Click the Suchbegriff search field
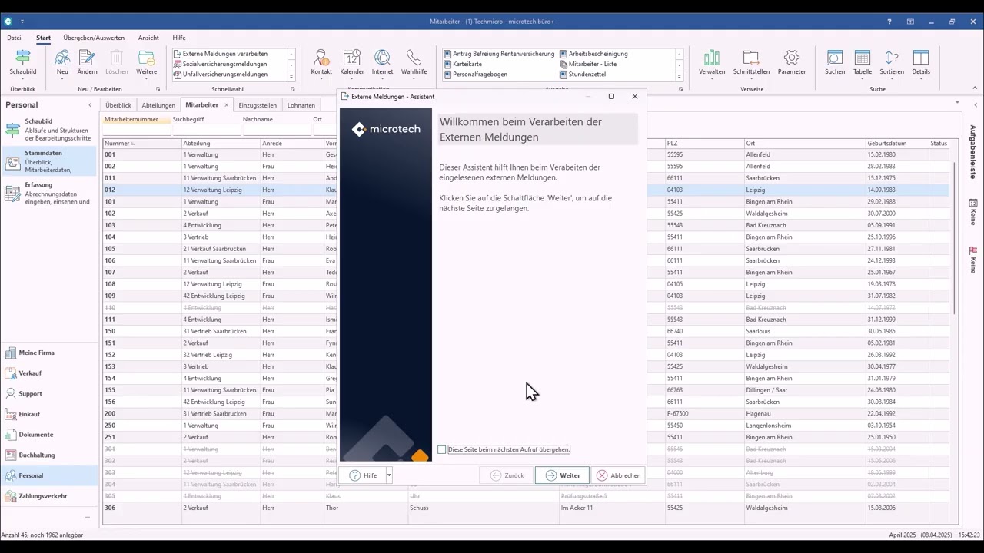The width and height of the screenshot is (984, 553). click(x=205, y=131)
